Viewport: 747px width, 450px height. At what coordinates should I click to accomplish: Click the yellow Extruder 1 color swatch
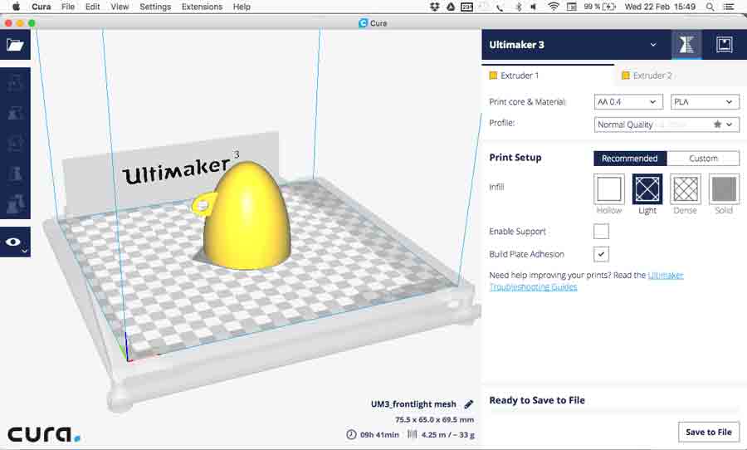(x=493, y=76)
